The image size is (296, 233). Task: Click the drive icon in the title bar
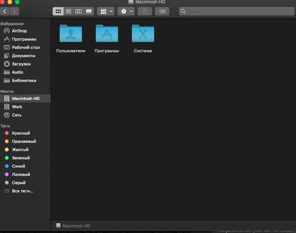coord(131,2)
